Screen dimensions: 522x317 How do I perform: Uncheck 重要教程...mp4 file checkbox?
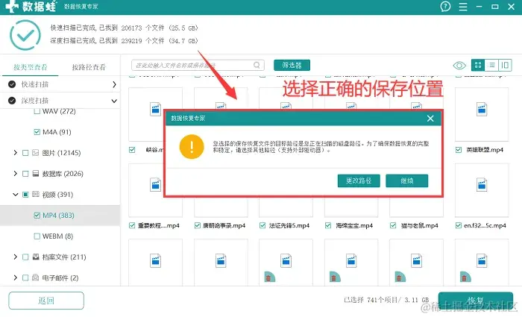pyautogui.click(x=132, y=226)
